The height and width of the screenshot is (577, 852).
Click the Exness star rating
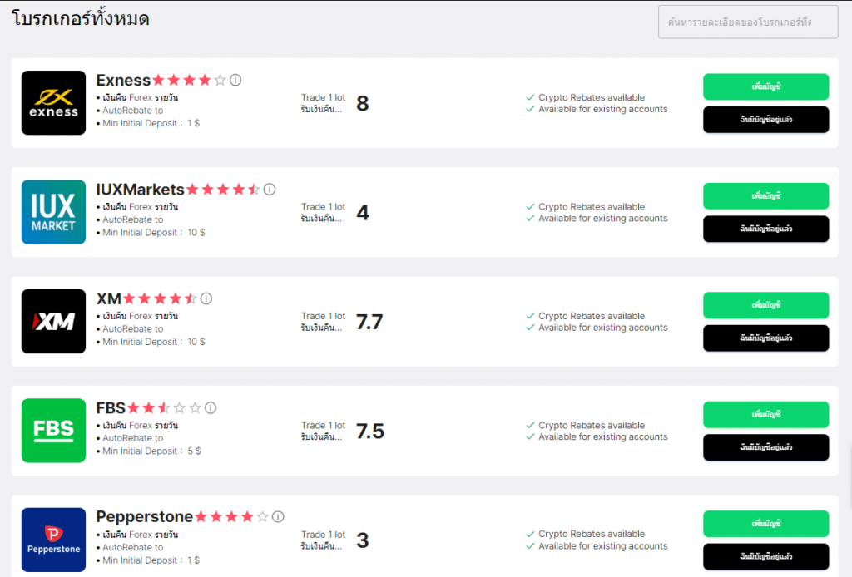click(x=189, y=81)
